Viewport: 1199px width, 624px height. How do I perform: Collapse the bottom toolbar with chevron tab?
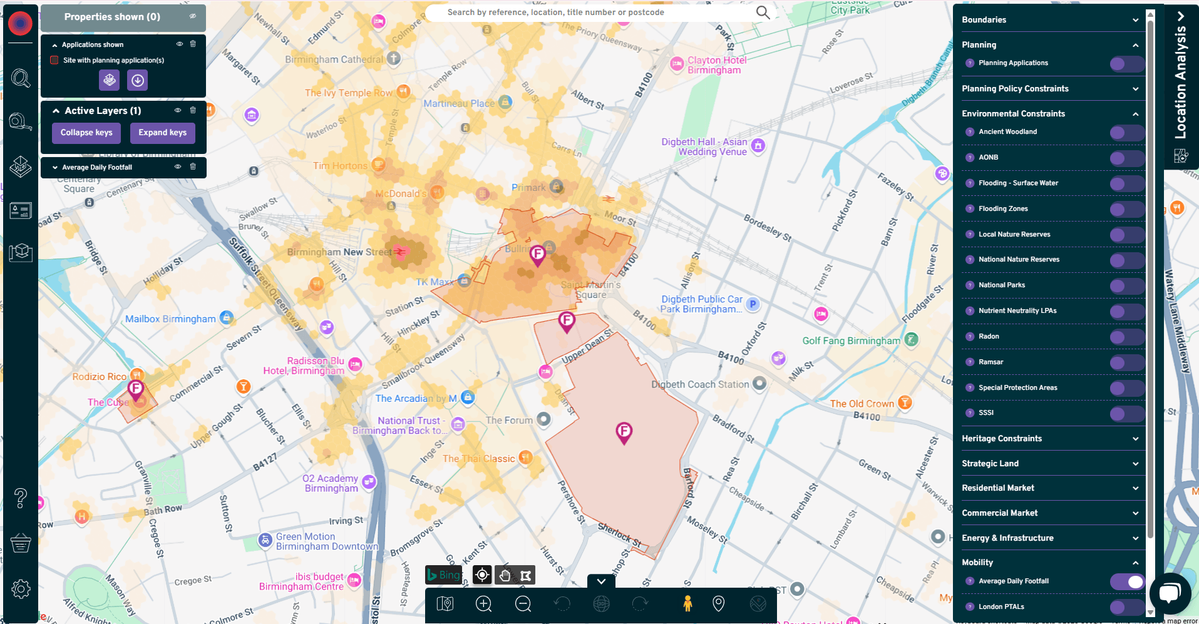601,581
